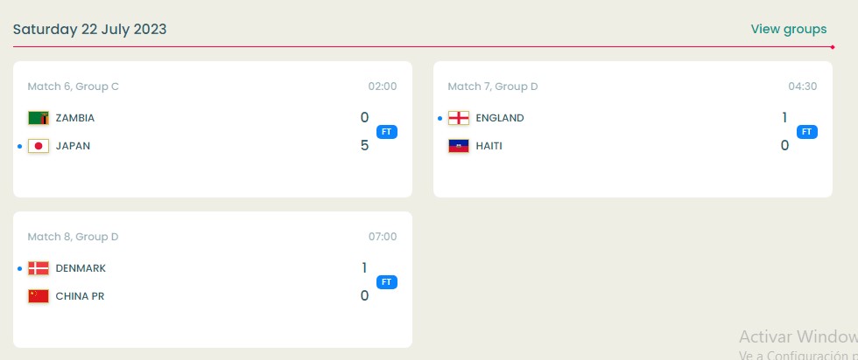
Task: Select the JAPAN team name
Action: point(73,146)
